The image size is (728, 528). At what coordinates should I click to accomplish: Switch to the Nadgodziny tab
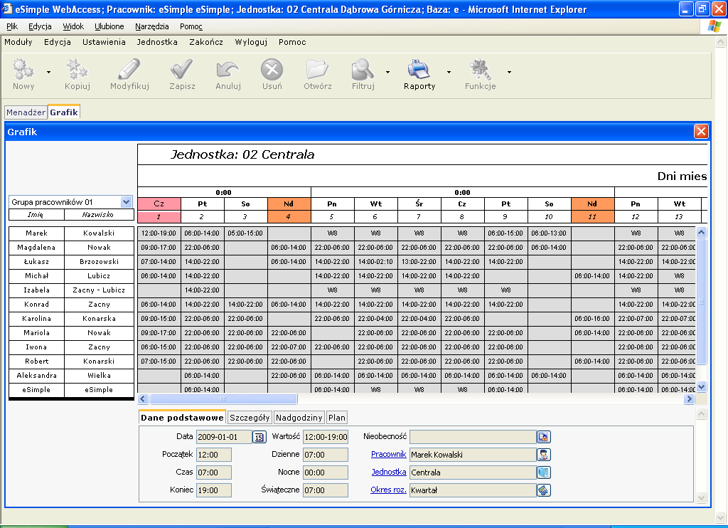coord(299,418)
